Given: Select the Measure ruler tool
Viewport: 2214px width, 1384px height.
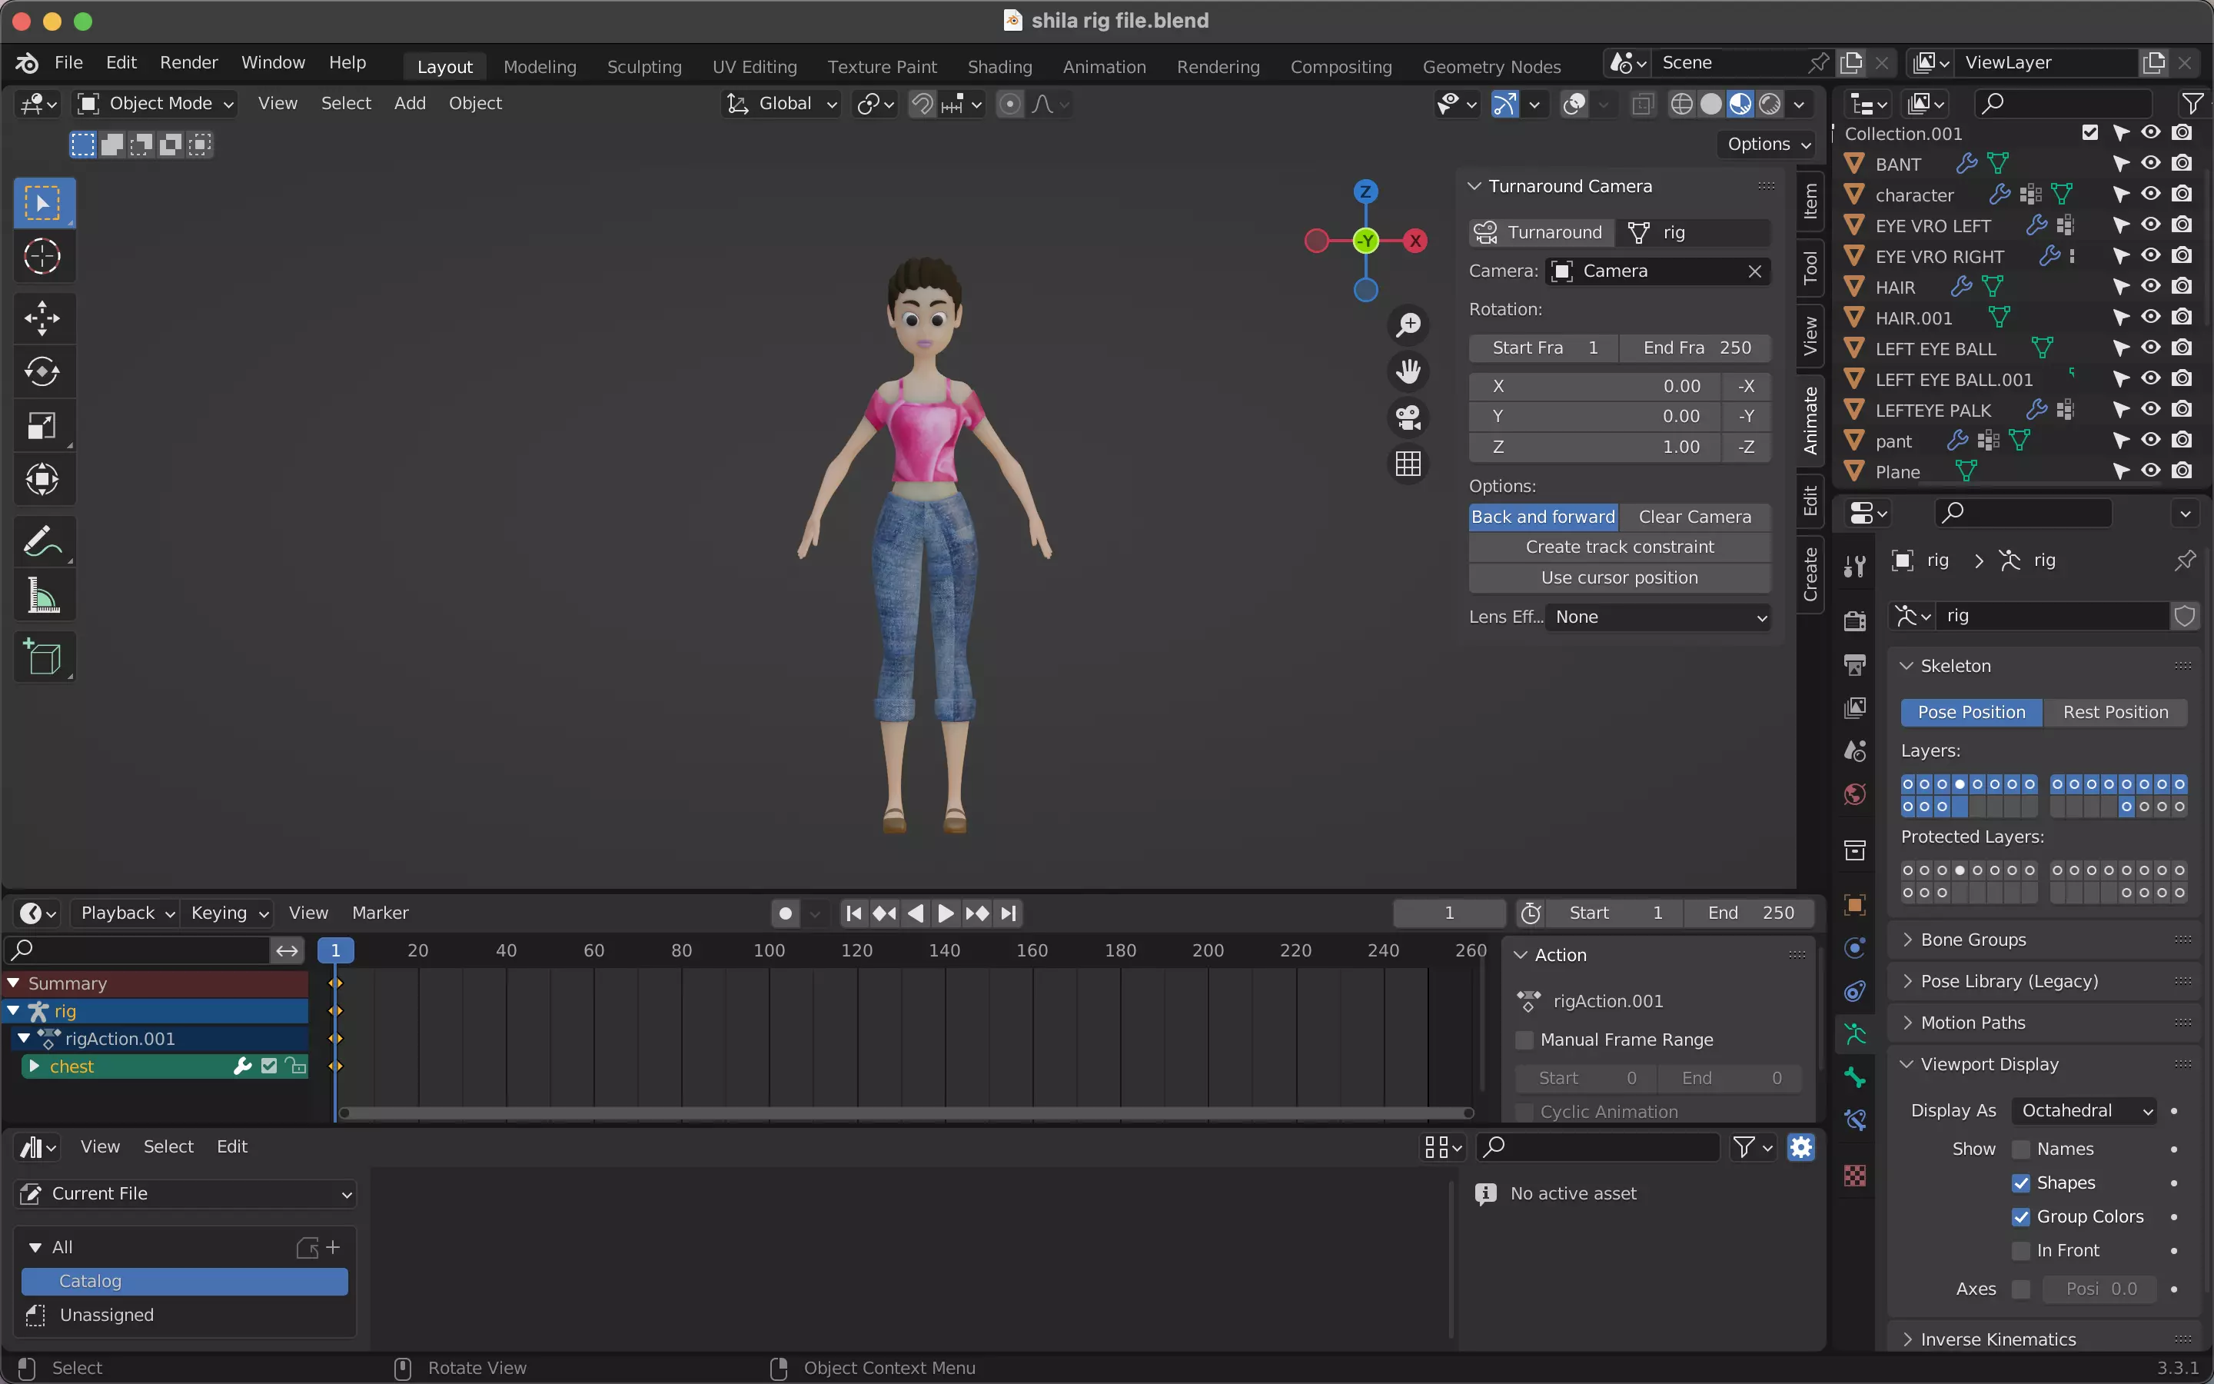Looking at the screenshot, I should [x=43, y=595].
